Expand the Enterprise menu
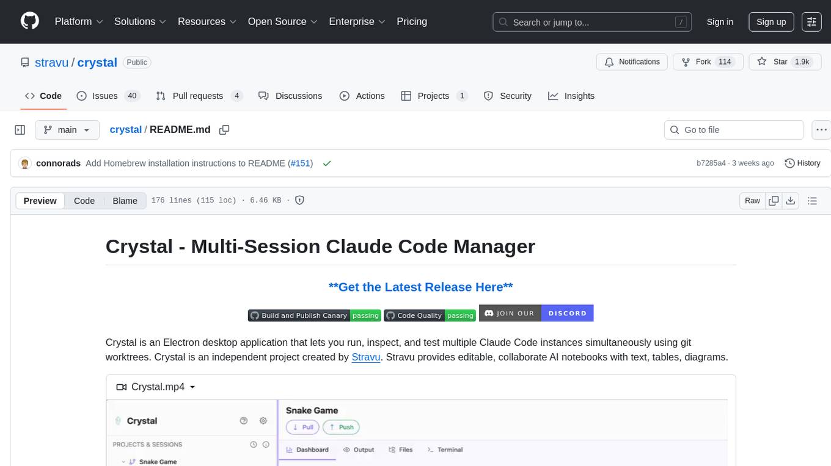The height and width of the screenshot is (466, 831). (x=357, y=21)
